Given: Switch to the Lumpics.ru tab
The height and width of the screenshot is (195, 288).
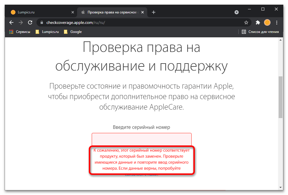Looking at the screenshot, I should (38, 12).
